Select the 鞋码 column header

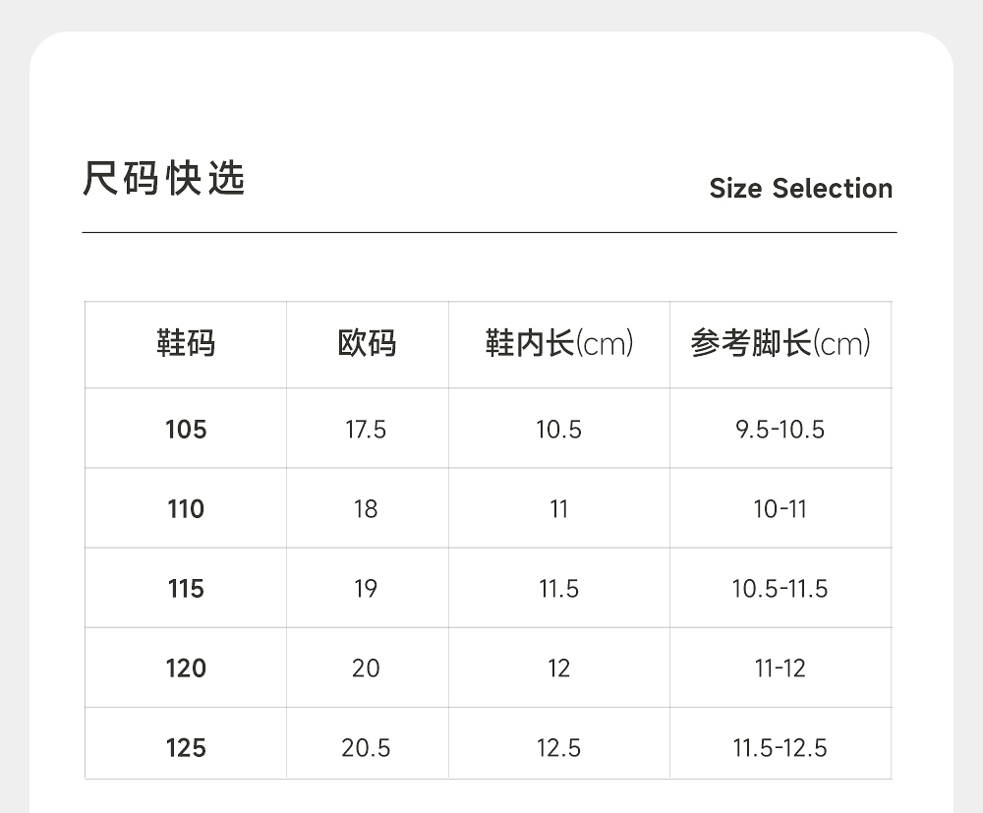(186, 344)
